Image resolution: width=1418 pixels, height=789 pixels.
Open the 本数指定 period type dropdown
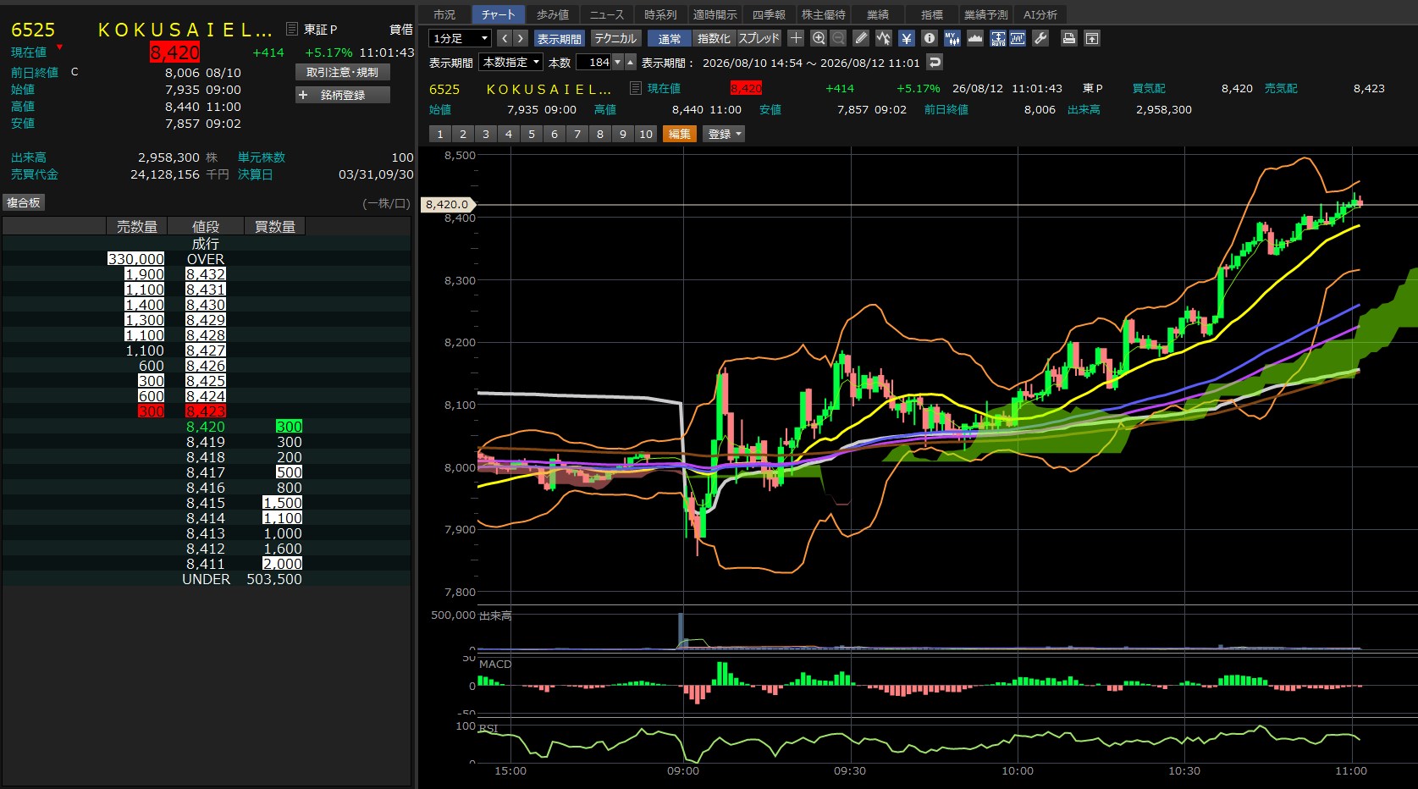point(511,63)
